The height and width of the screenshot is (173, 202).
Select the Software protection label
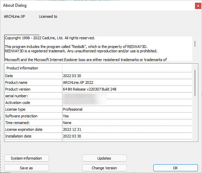(21, 116)
